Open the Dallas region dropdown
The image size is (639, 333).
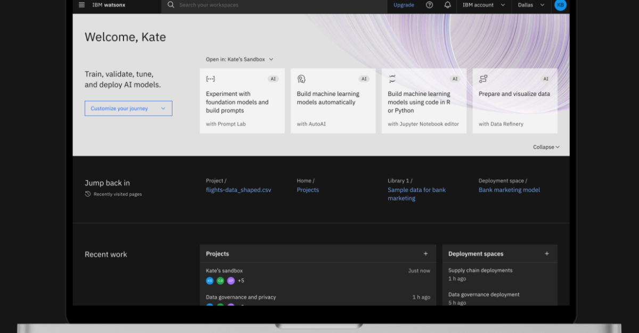coord(531,5)
